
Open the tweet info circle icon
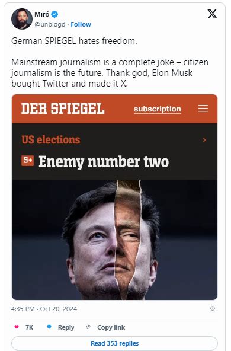click(x=213, y=309)
